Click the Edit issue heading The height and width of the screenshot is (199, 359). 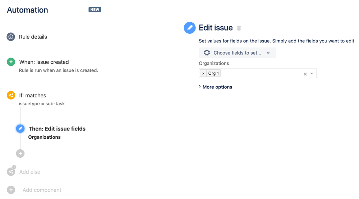[x=216, y=28]
